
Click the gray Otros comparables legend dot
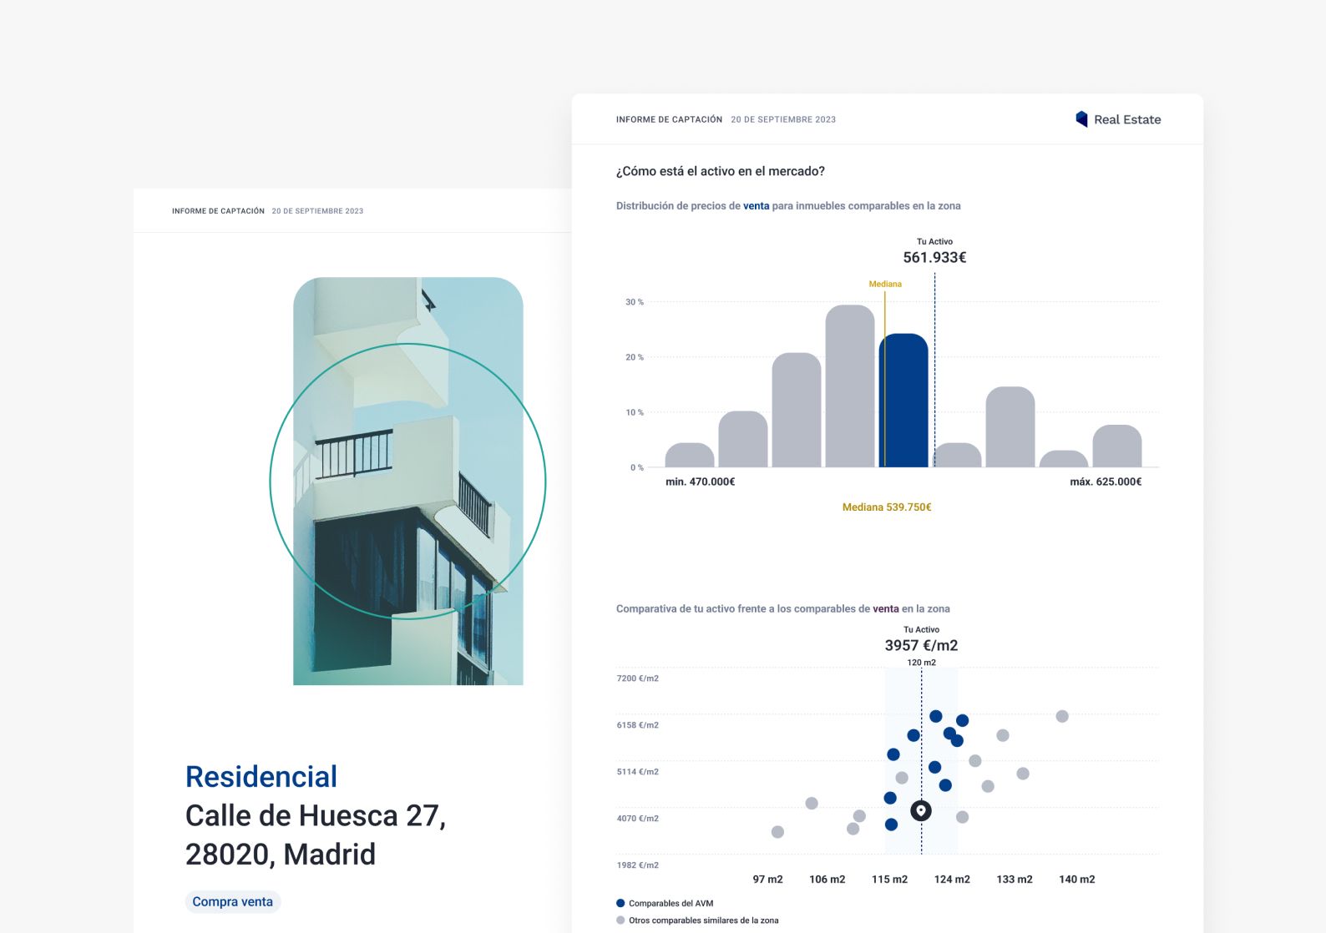coord(620,920)
